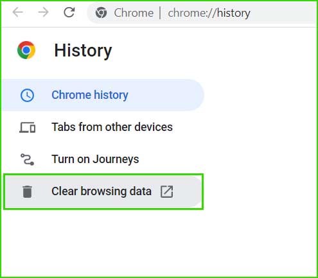Image resolution: width=318 pixels, height=278 pixels.
Task: Click empty space below Clear browsing data
Action: coord(103,242)
